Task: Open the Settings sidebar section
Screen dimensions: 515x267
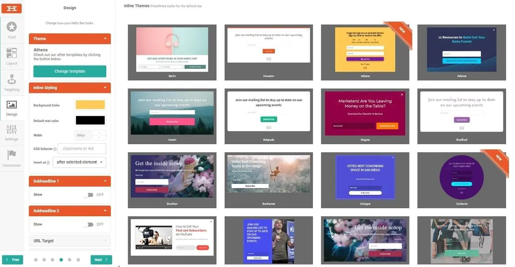Action: (12, 132)
